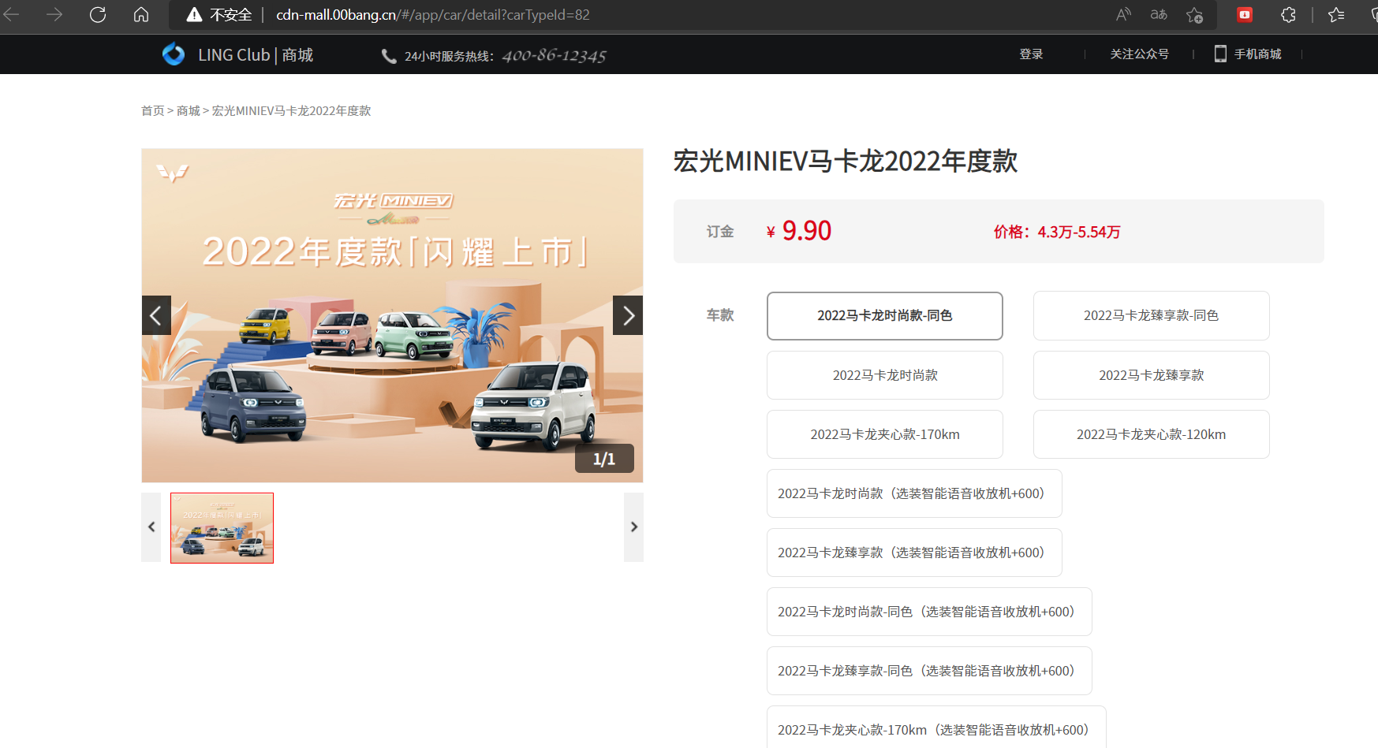Select 2022马卡龙时尚款-同色 option
Viewport: 1378px width, 748px height.
[884, 315]
